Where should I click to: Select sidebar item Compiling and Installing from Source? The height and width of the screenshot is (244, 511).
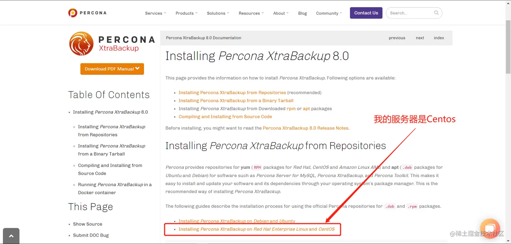coord(110,169)
